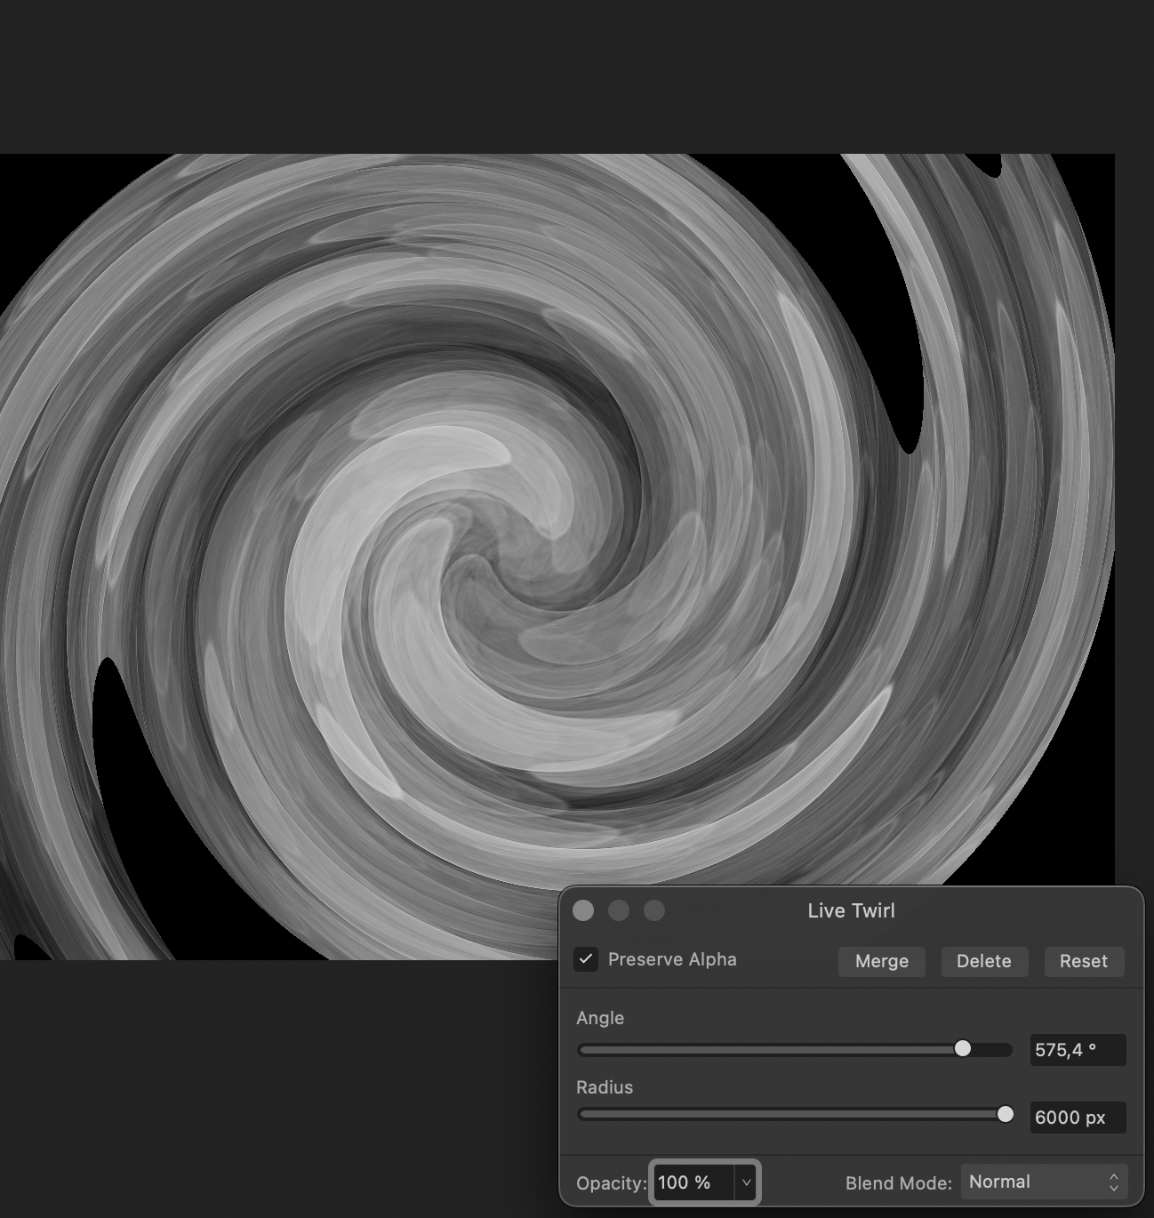This screenshot has width=1154, height=1218.
Task: Click the Angle slider handle
Action: click(963, 1049)
